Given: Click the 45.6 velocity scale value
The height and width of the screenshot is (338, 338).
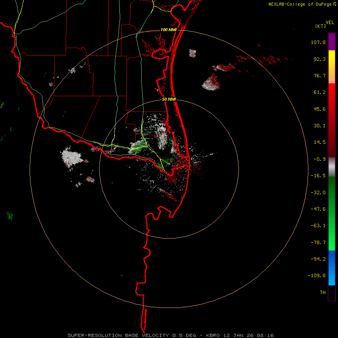Looking at the screenshot, I should click(320, 109).
